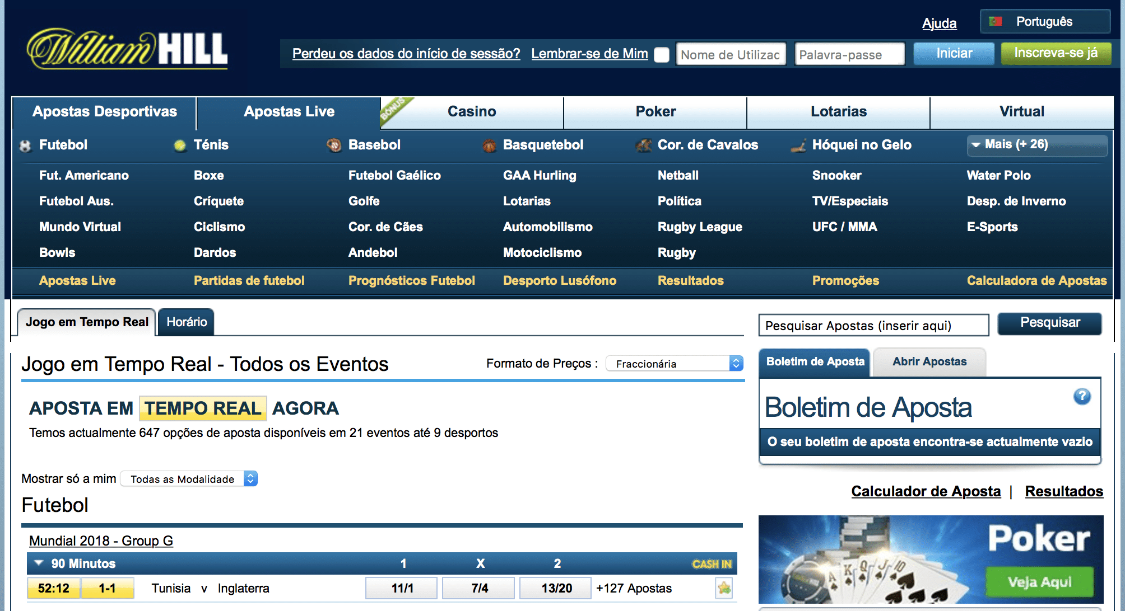Viewport: 1125px width, 611px height.
Task: Tick the Lembrar-se de Mim checkbox
Action: point(662,55)
